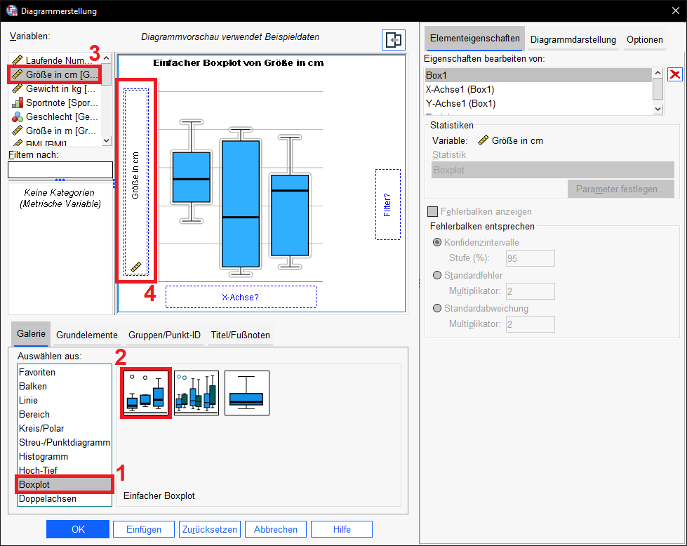The height and width of the screenshot is (546, 687).
Task: Click the SPSS icon in the title bar
Action: point(12,11)
